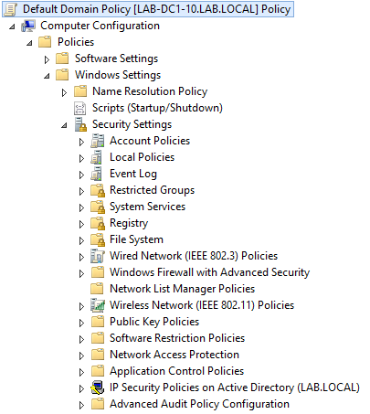Select the Event Log item
Image resolution: width=370 pixels, height=414 pixels.
133,174
